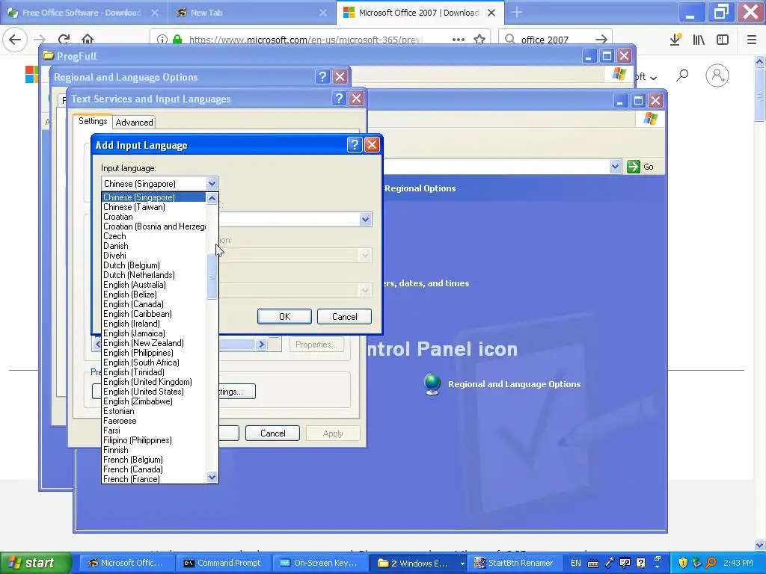
Task: Expand the keyboard layout dropdown
Action: point(365,220)
